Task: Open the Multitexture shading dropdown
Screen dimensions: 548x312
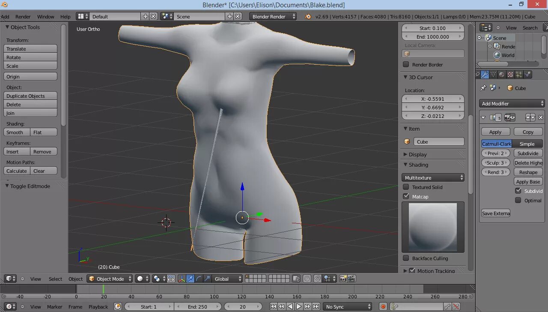Action: coord(433,177)
